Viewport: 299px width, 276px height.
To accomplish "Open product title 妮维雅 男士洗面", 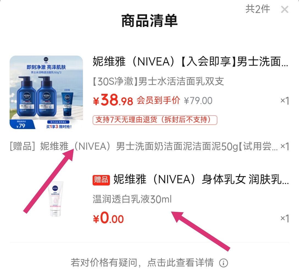I will click(190, 61).
